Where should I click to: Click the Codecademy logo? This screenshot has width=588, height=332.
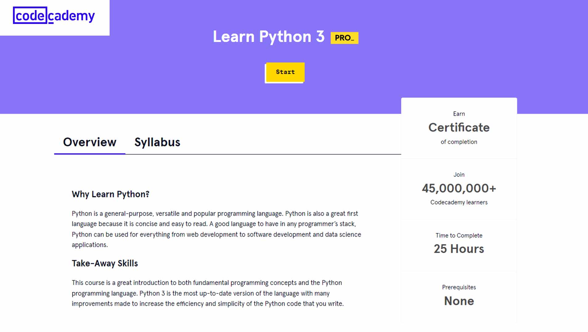pyautogui.click(x=54, y=15)
